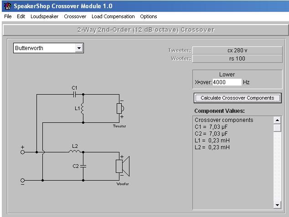This screenshot has height=217, width=289.
Task: Click the 2-Way 2nd-Order Crossover title banner
Action: [146, 30]
